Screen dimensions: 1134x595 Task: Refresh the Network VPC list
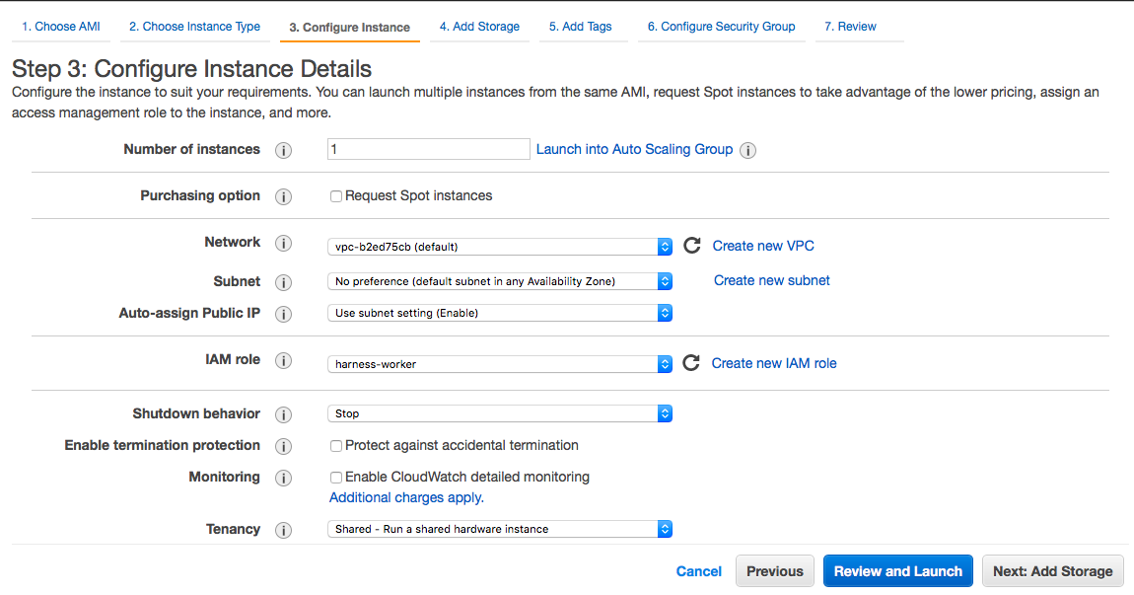692,246
